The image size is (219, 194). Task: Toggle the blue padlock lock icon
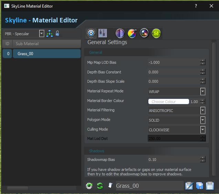pyautogui.click(x=58, y=33)
